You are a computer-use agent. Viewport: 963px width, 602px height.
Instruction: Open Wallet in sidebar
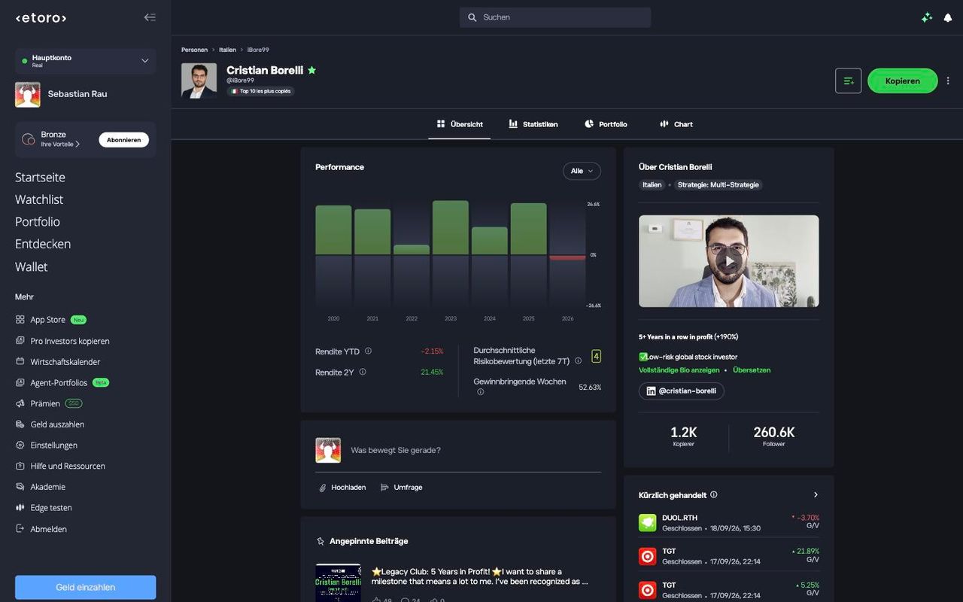pos(31,266)
